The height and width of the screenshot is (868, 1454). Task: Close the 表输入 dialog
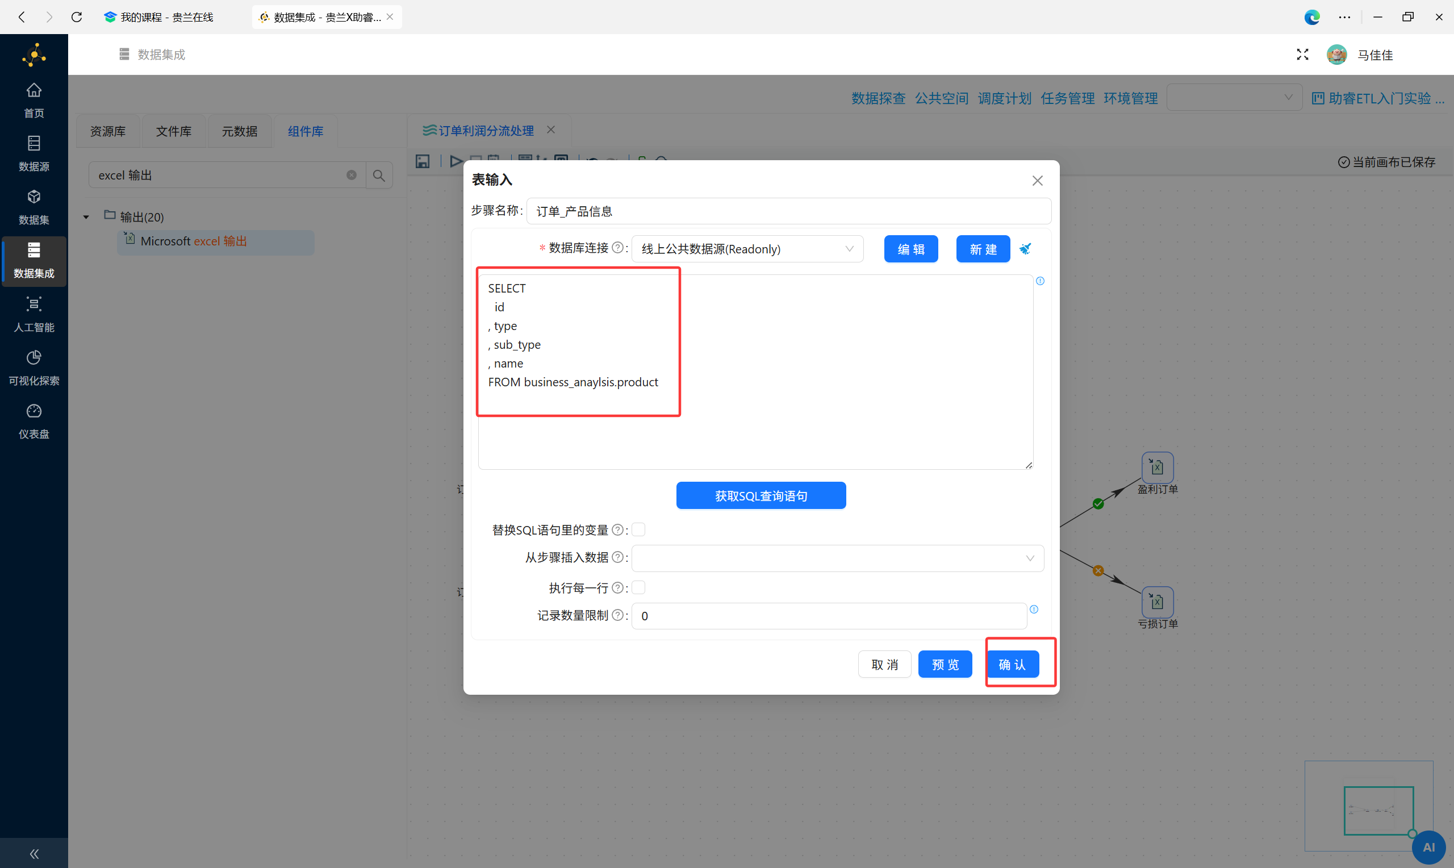(1037, 181)
